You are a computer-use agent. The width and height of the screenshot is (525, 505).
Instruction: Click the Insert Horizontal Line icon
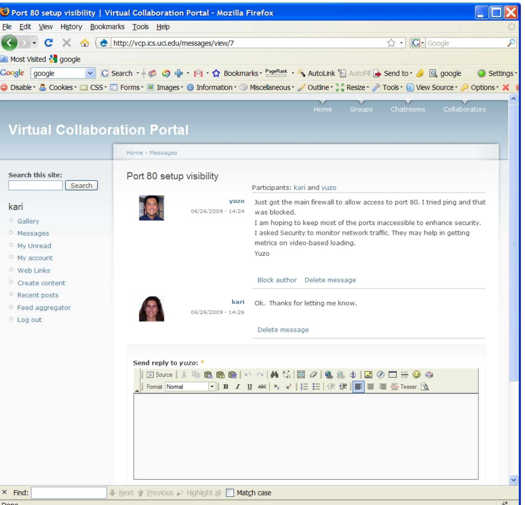[404, 375]
